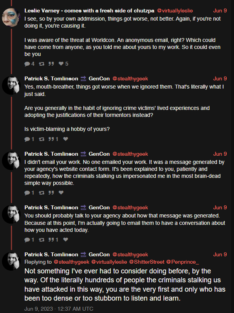Viewport: 234px width, 313px height.
Task: Click quote icon on the agency email tweet
Action: point(51,240)
